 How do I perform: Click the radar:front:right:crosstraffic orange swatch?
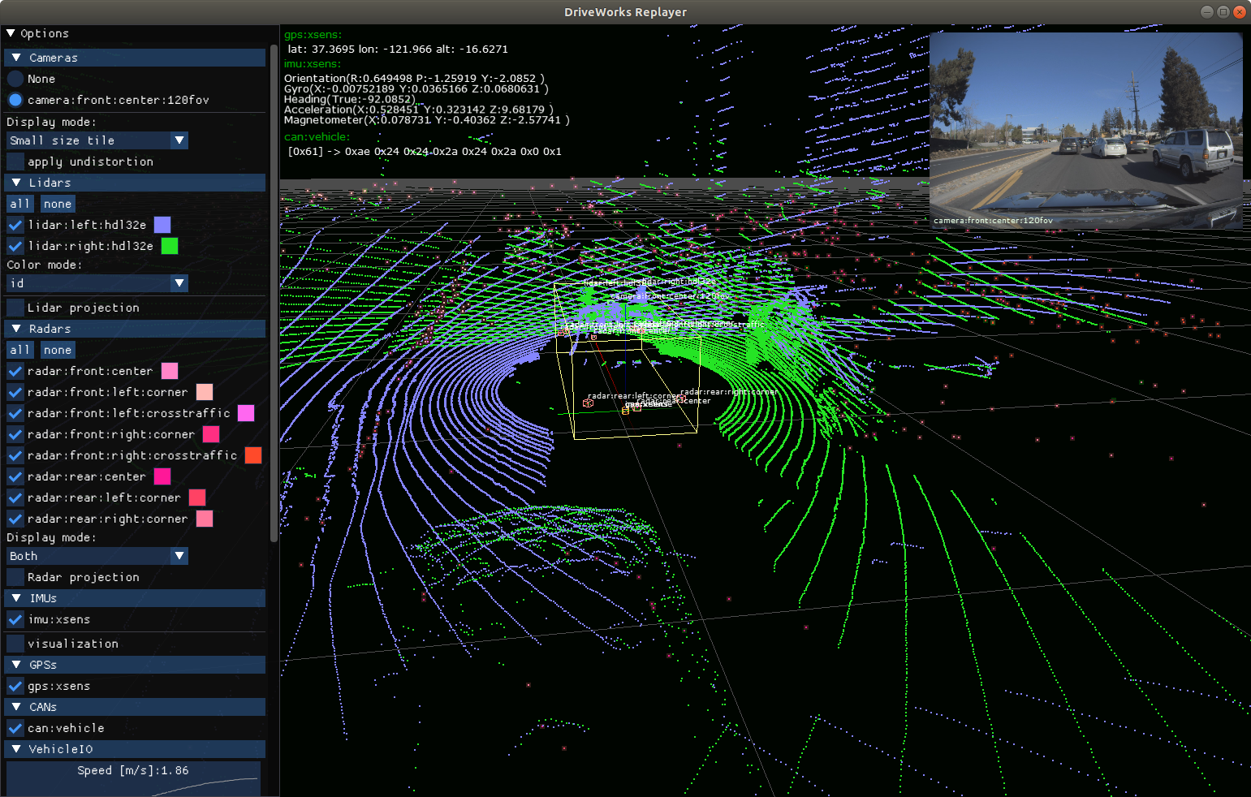(x=253, y=455)
